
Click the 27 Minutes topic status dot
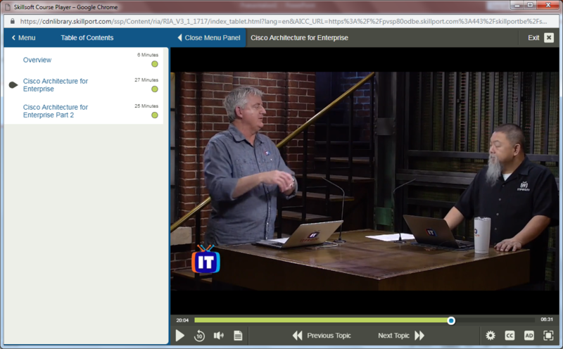155,89
